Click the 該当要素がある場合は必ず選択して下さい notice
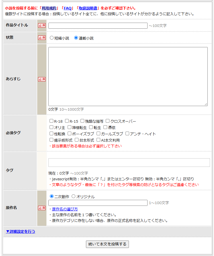 85,146
